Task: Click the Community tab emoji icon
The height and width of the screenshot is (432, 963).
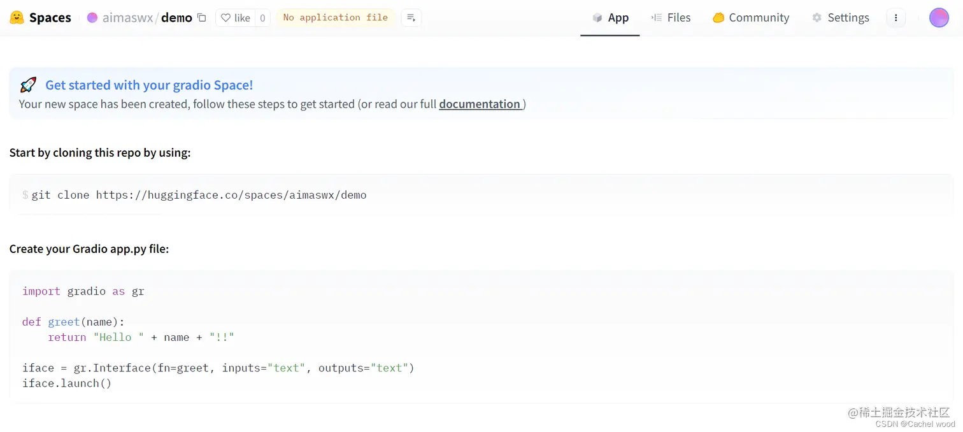Action: coord(718,18)
